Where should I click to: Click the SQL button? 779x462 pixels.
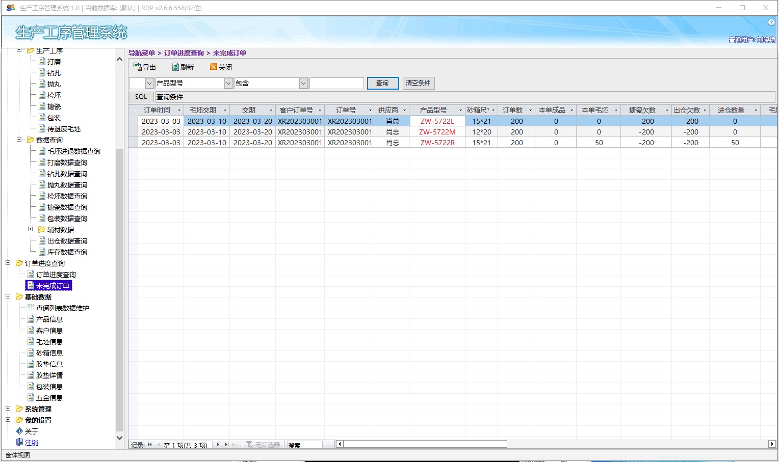pyautogui.click(x=141, y=97)
